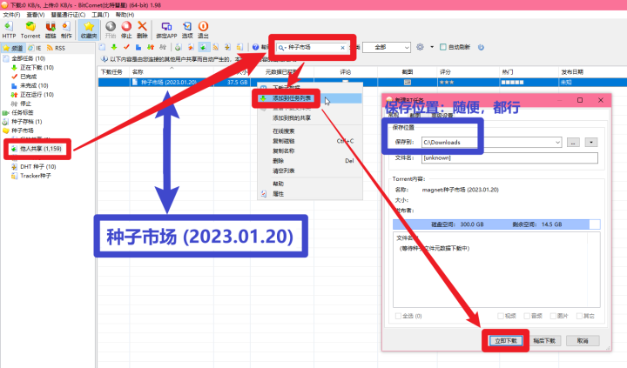Viewport: 627px width, 368px height.
Task: Choose 添加到我的共享 in context menu
Action: coord(310,117)
